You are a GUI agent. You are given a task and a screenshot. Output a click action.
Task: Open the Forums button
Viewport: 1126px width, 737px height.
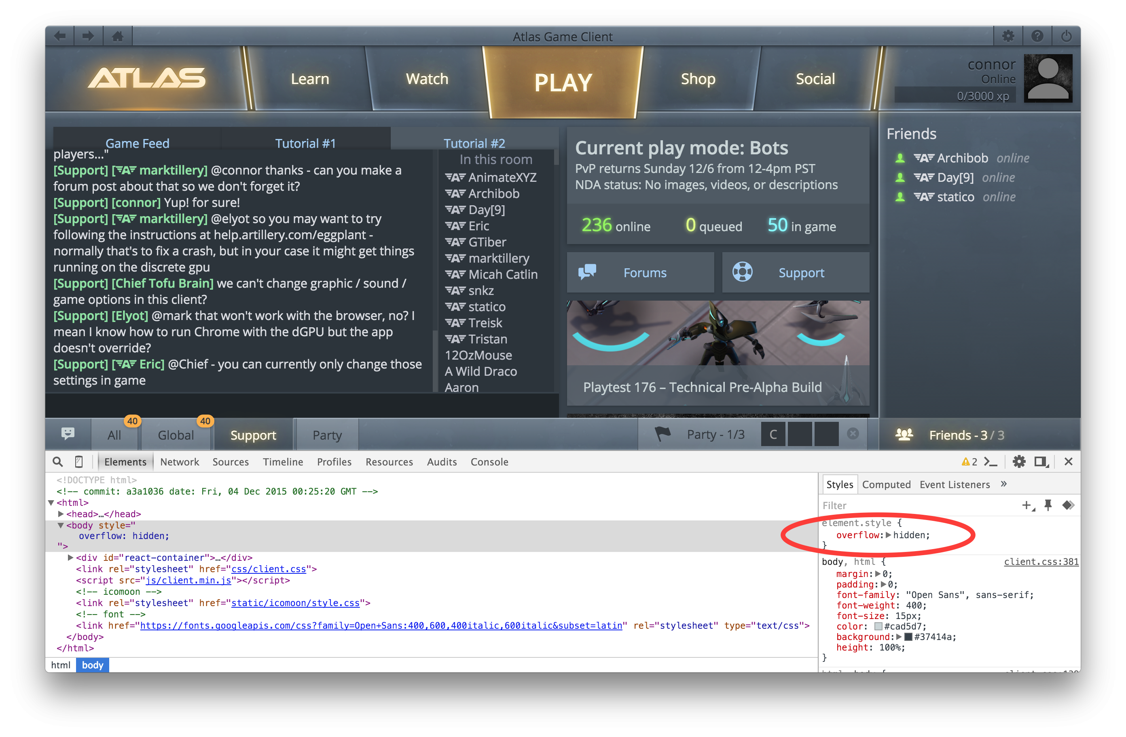640,273
